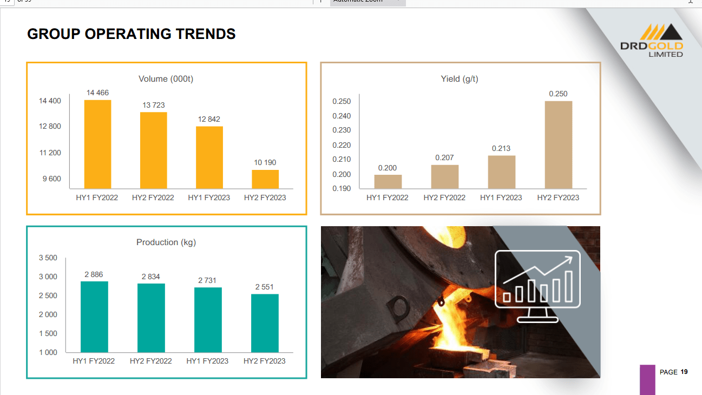This screenshot has width=702, height=395.
Task: Select the Volume (000t) chart title
Action: click(166, 78)
